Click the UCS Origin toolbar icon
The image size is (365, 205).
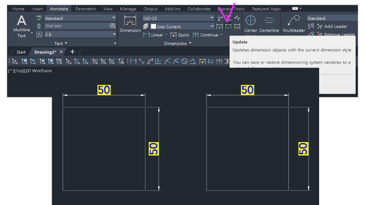click(68, 61)
